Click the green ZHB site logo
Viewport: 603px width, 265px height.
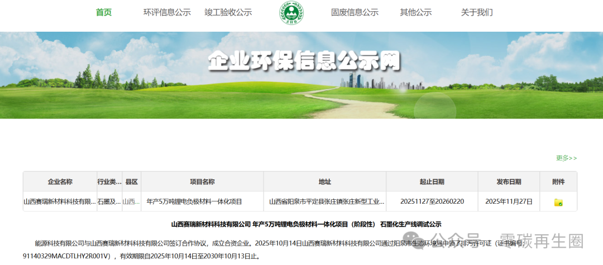[291, 13]
